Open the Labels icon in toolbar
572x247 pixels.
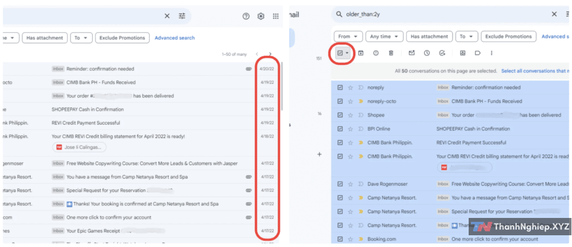pos(478,53)
